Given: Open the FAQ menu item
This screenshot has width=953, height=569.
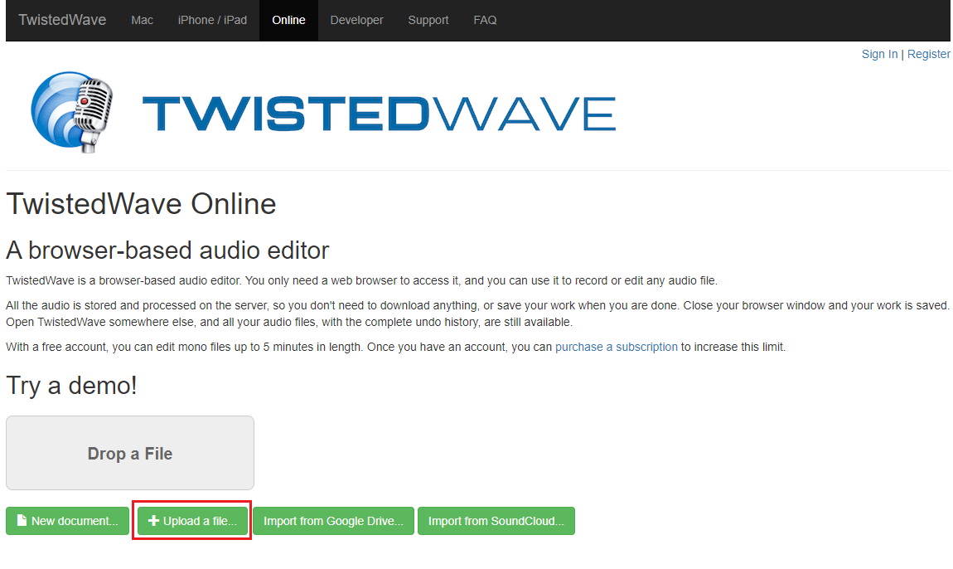Looking at the screenshot, I should pyautogui.click(x=485, y=20).
